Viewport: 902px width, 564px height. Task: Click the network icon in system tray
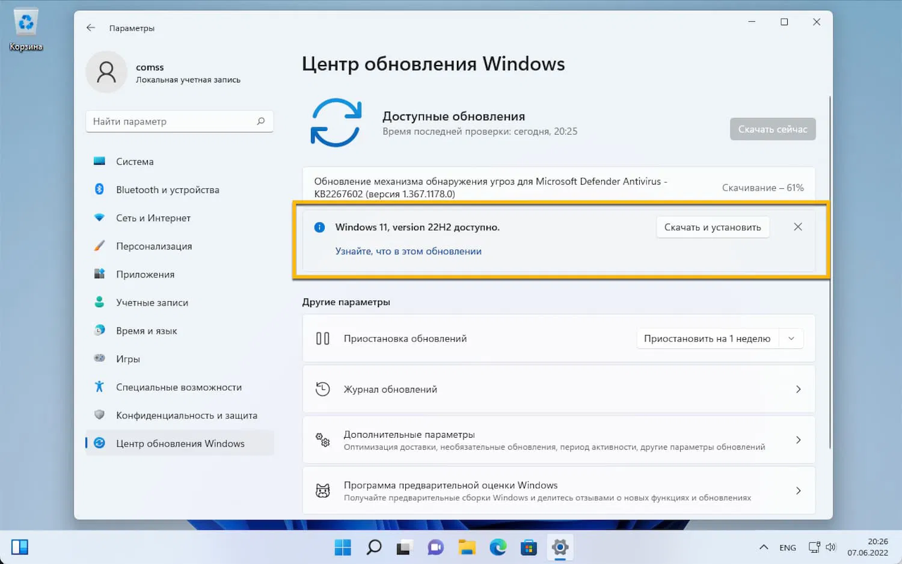click(814, 547)
